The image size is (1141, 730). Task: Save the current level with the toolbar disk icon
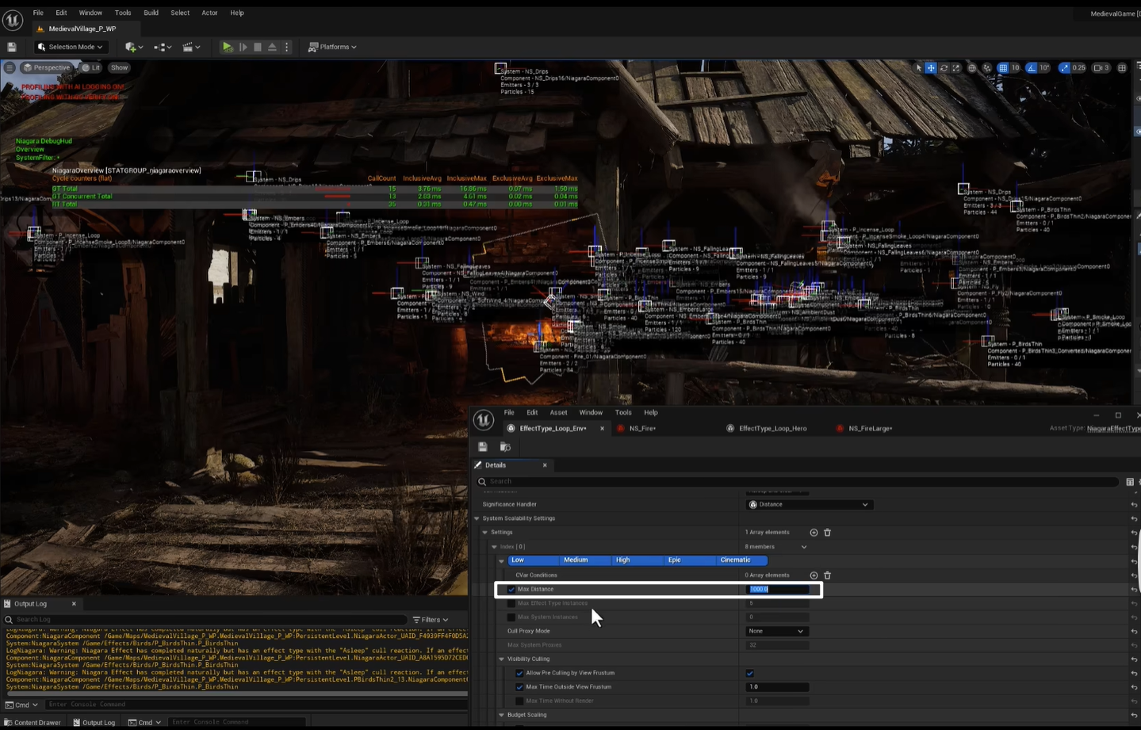click(12, 48)
